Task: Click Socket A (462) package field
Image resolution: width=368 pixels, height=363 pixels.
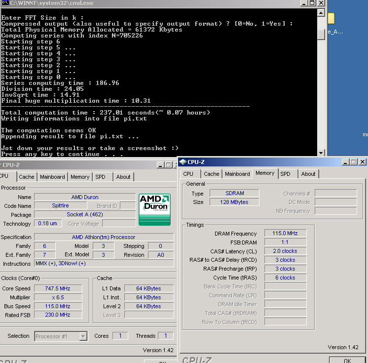Action: (x=85, y=214)
